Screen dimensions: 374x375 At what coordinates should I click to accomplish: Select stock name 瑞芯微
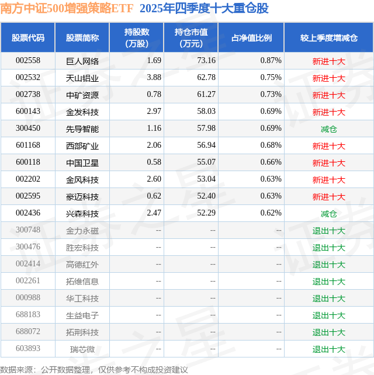point(82,349)
